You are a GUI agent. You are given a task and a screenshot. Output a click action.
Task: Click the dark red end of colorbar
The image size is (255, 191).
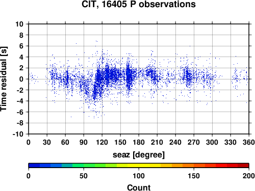[x=243, y=166]
